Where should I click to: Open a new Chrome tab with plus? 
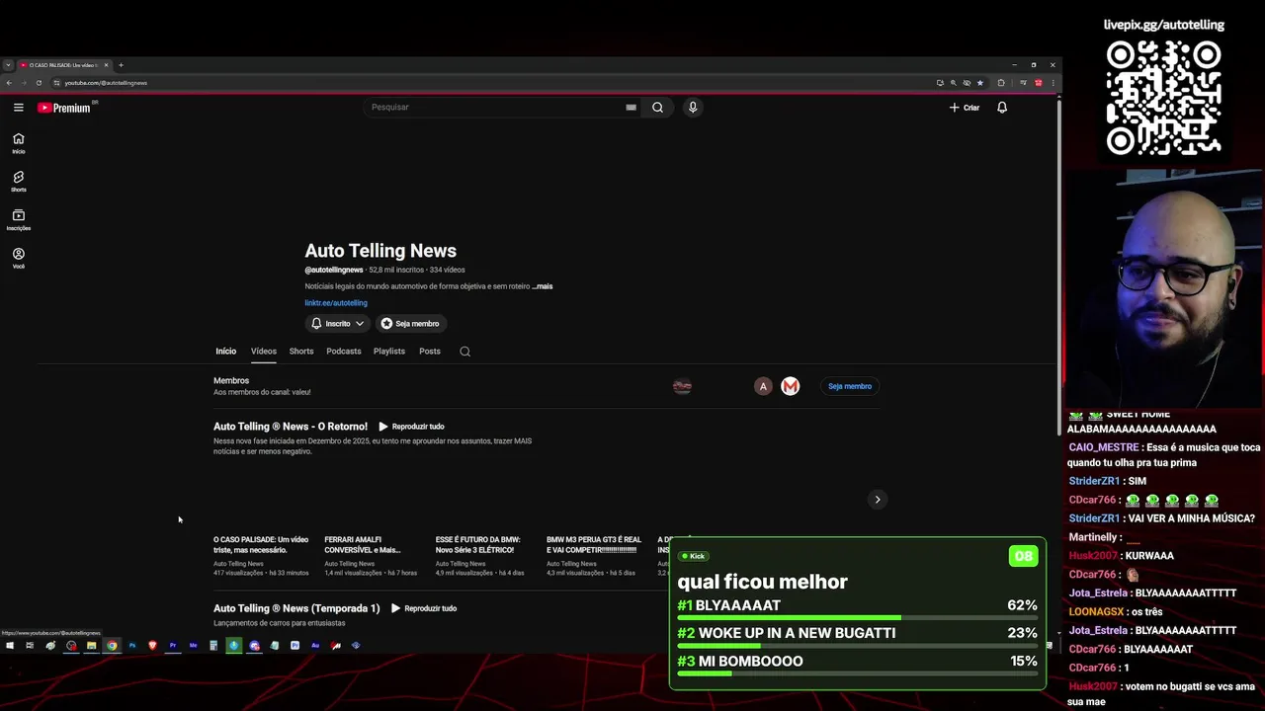121,65
